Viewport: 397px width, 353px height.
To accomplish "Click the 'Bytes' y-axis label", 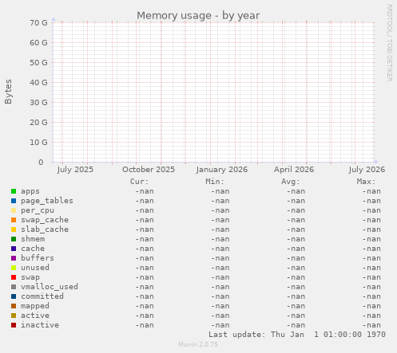I will point(8,92).
